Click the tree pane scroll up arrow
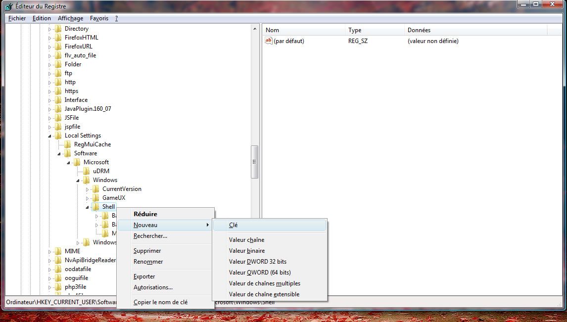Image resolution: width=567 pixels, height=322 pixels. [255, 29]
